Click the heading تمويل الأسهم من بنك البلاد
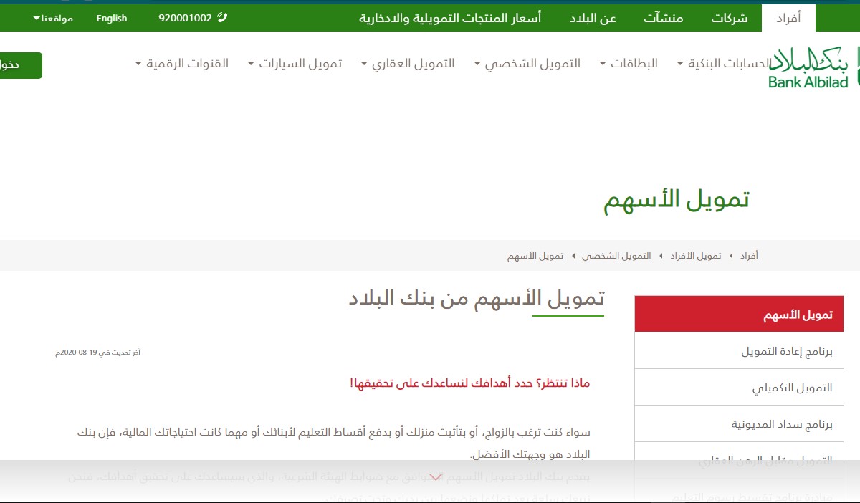 (477, 298)
